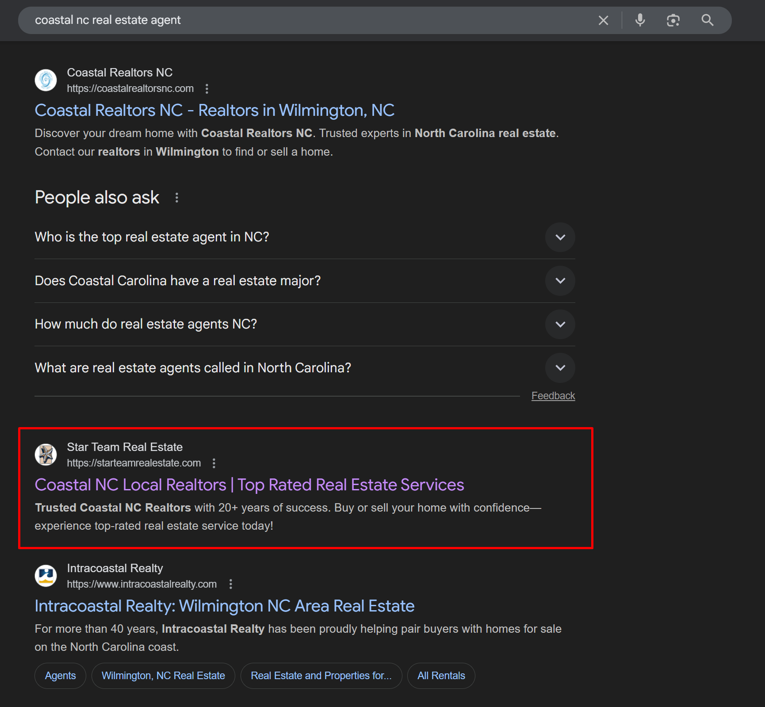Submit query with the magnifying glass icon

pyautogui.click(x=708, y=20)
